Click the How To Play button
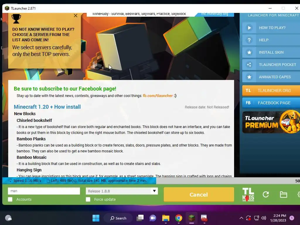The width and height of the screenshot is (300, 225). coord(271,28)
